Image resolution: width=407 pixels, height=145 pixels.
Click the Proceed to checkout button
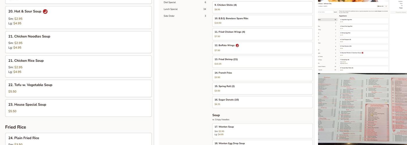pos(399,12)
